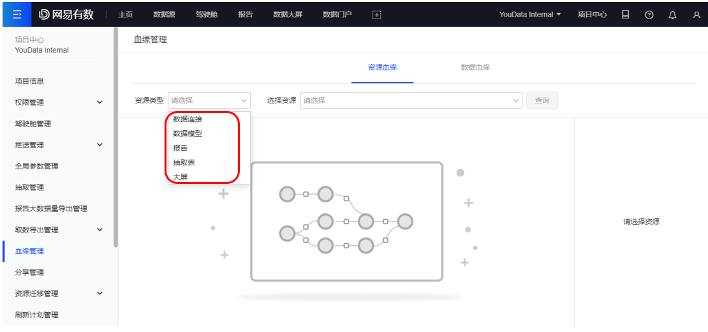Viewport: 708px width, 332px height.
Task: Open the 驾驶舱 menu
Action: [207, 15]
